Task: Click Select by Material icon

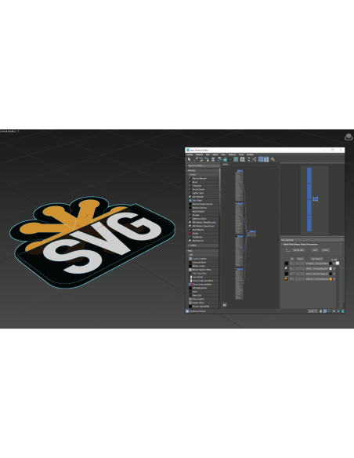Action: coord(273,159)
